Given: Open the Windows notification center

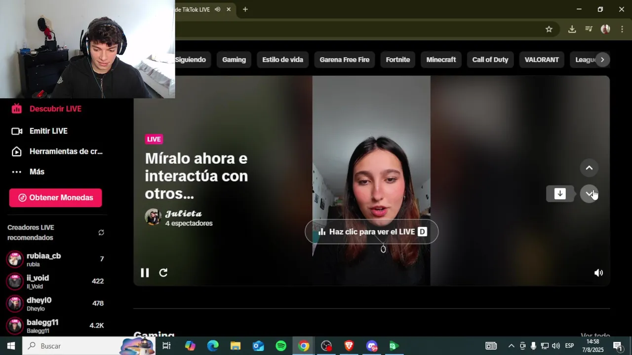Looking at the screenshot, I should click(617, 346).
